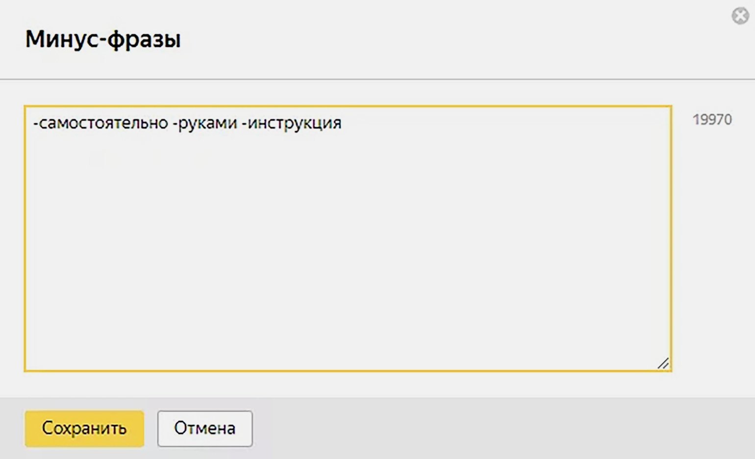Screen dimensions: 755x459
Task: Click the word -самостоятельно in the text field
Action: pos(101,123)
